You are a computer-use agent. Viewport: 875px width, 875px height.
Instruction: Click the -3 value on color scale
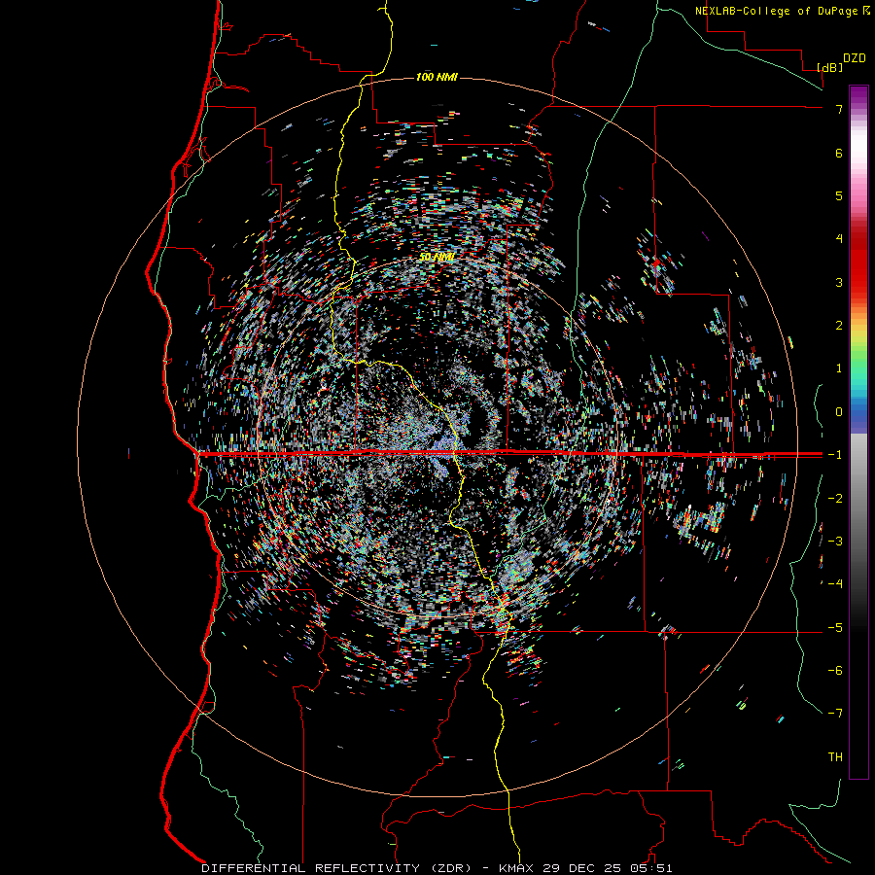(x=835, y=542)
